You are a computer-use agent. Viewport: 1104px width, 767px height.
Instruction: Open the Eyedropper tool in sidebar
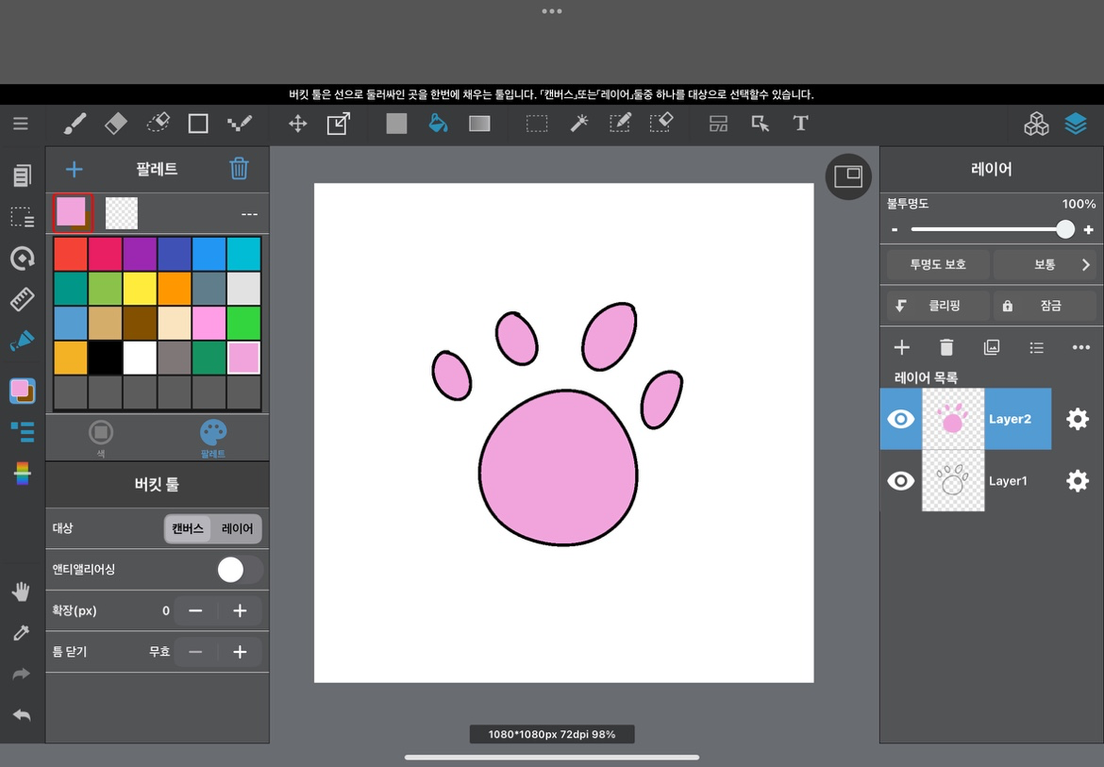coord(21,633)
